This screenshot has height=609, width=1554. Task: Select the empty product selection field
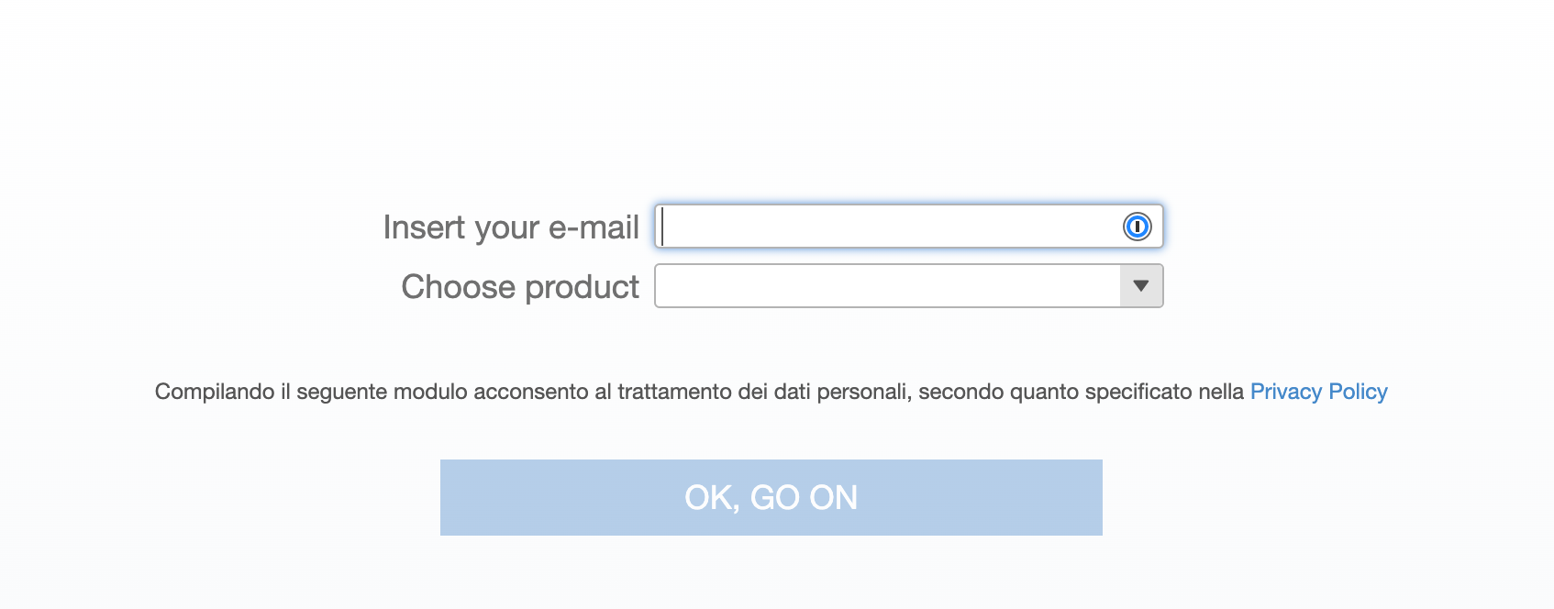[x=887, y=286]
